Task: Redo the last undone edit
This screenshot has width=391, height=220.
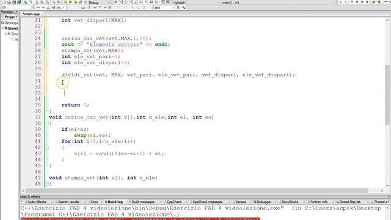Action: (31, 2)
